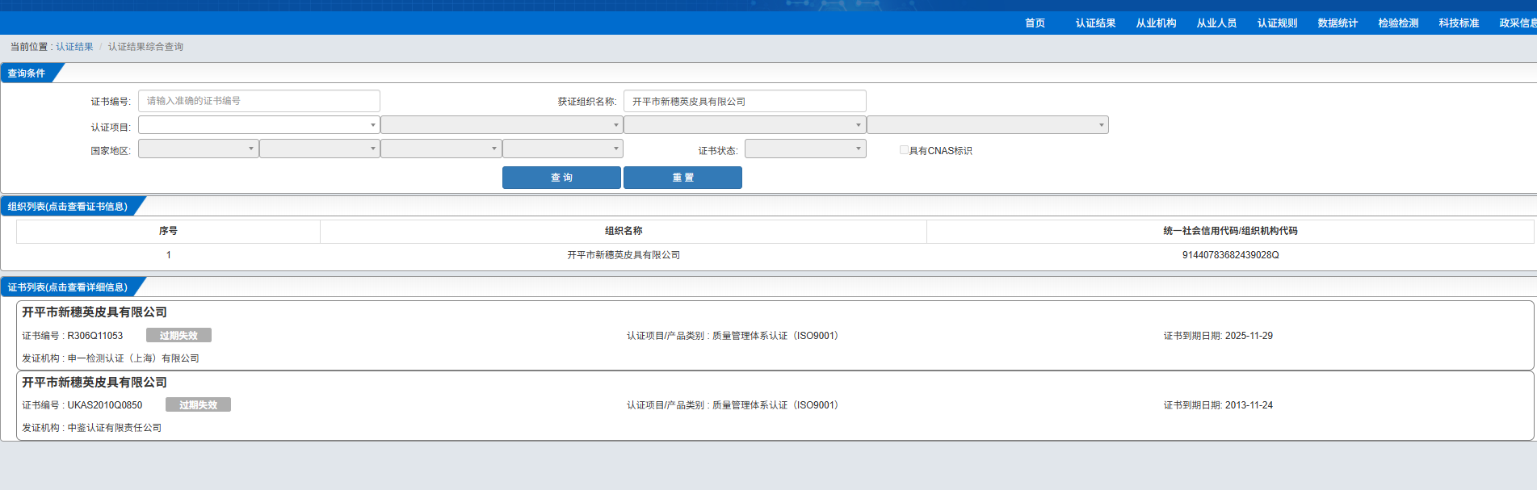This screenshot has height=490, width=1537.
Task: Open the 检验检测 navigation menu
Action: (x=1398, y=23)
